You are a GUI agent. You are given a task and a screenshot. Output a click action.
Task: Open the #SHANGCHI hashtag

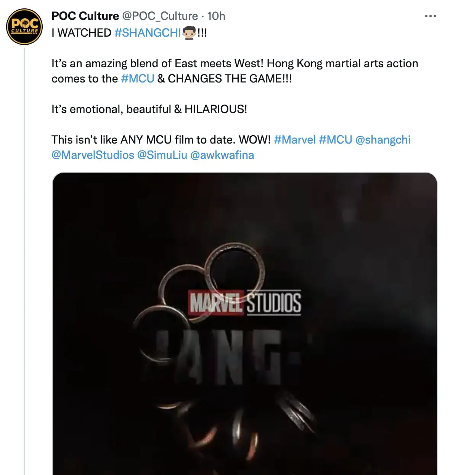click(x=148, y=33)
